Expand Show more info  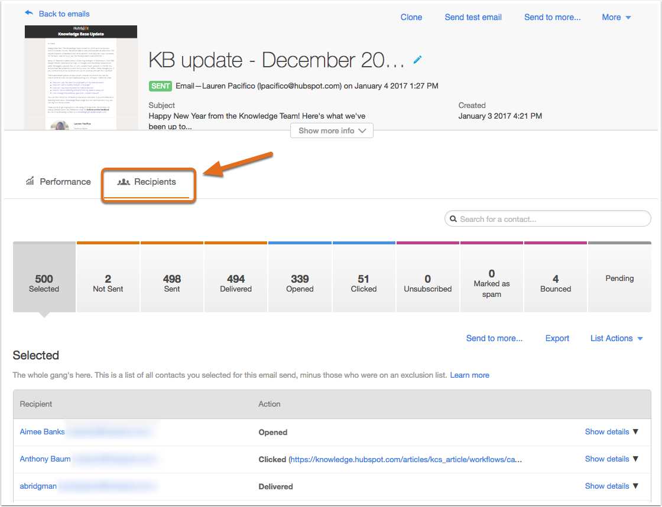click(332, 130)
